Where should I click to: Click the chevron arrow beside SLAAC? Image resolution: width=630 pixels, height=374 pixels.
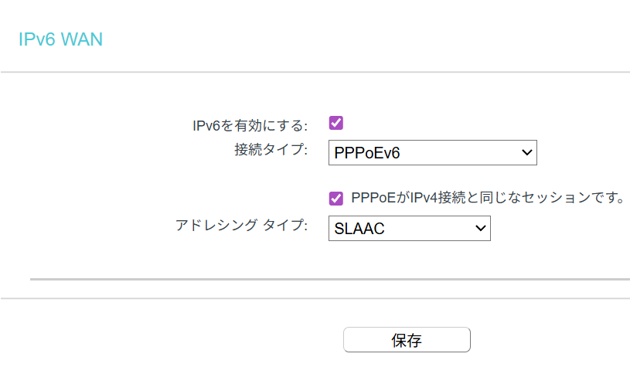(x=481, y=228)
